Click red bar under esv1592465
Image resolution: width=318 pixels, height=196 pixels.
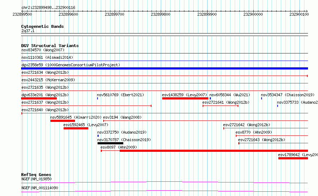[76, 128]
